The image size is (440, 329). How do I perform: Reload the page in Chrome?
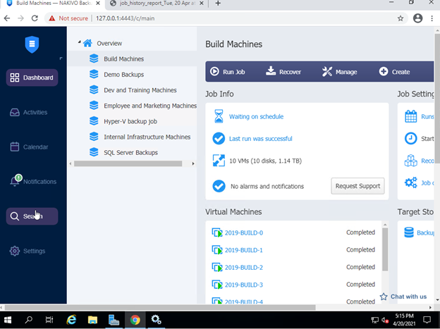point(35,18)
